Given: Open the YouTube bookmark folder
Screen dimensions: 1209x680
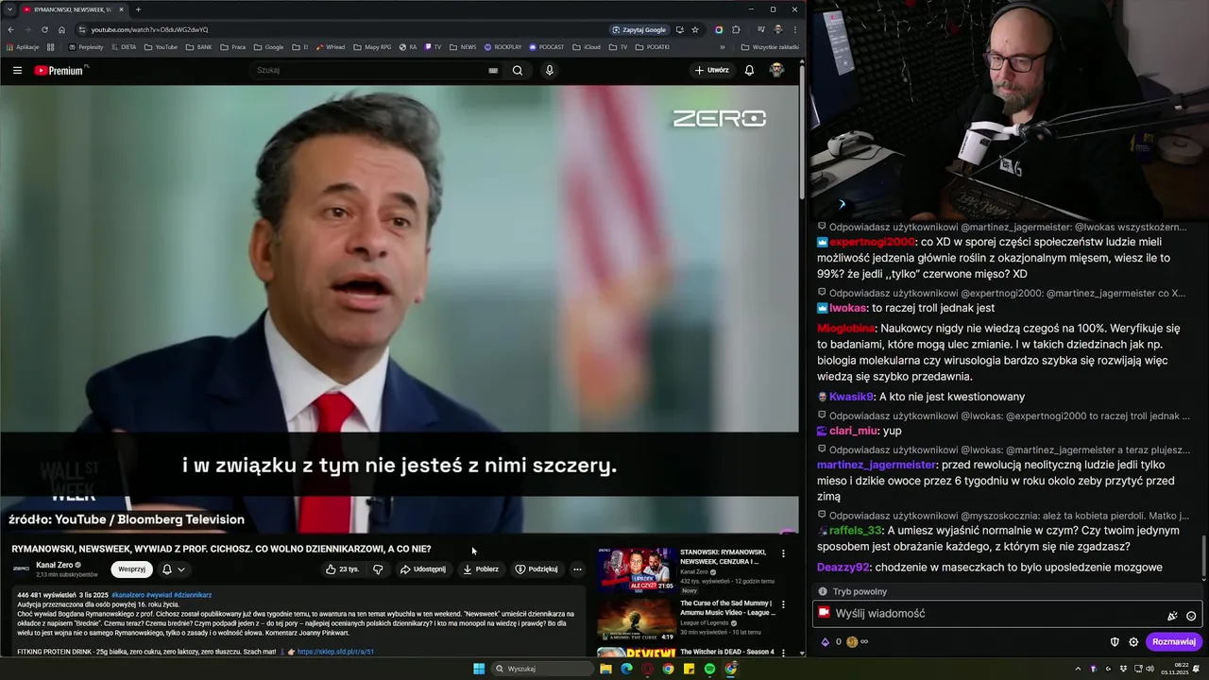Looking at the screenshot, I should (x=161, y=46).
